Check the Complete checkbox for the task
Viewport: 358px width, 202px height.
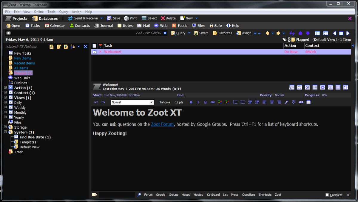[327, 195]
